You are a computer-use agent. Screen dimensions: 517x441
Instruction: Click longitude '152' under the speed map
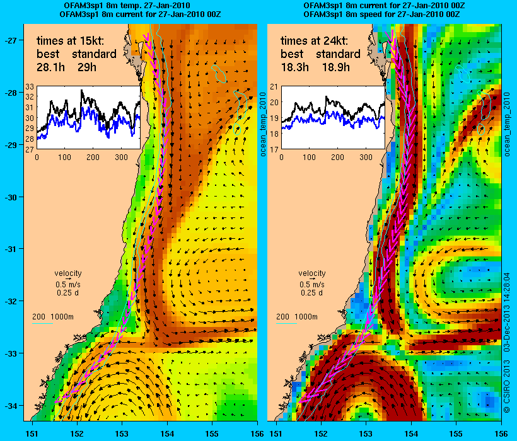[x=321, y=433]
